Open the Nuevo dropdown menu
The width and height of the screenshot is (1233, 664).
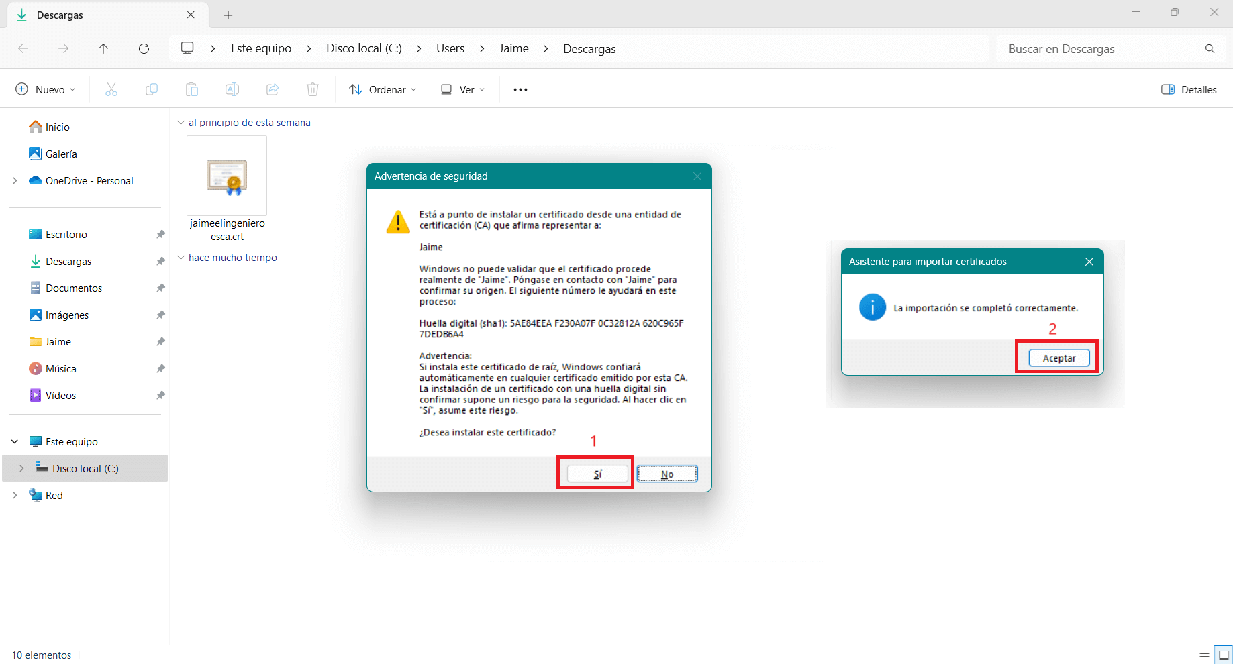click(x=46, y=89)
